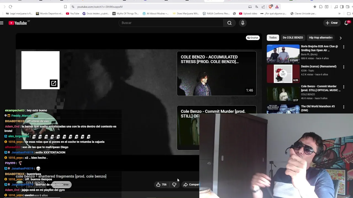The width and height of the screenshot is (353, 198).
Task: Click the install/cast icon in address bar
Action: coord(250,7)
